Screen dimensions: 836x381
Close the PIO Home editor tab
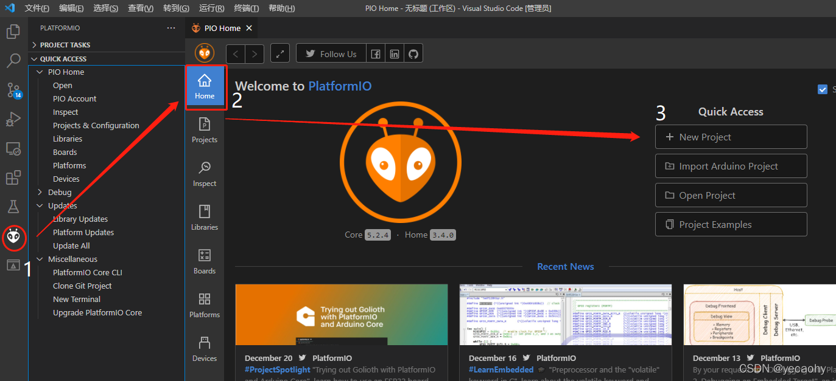pos(249,28)
